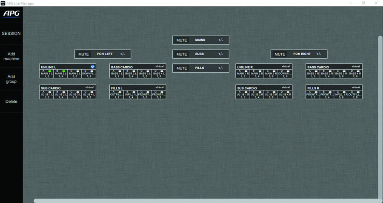383x203 pixels.
Task: Select the UNILINE L machine header
Action: pos(68,67)
